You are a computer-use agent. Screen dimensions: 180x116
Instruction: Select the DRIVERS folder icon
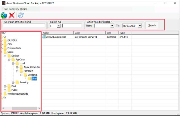coord(5,40)
